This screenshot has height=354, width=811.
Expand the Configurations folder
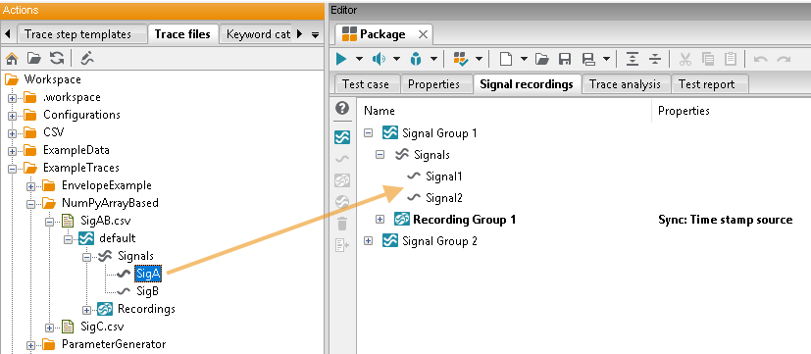(x=13, y=116)
